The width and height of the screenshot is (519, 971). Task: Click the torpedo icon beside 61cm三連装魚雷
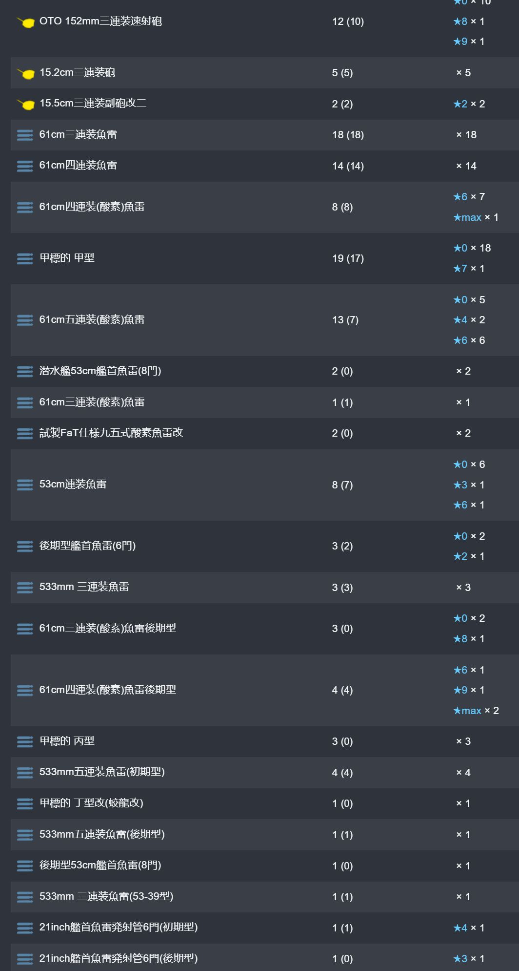coord(25,135)
